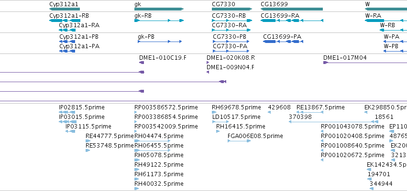Click the gk gene arrow bar

pyautogui.click(x=159, y=9)
